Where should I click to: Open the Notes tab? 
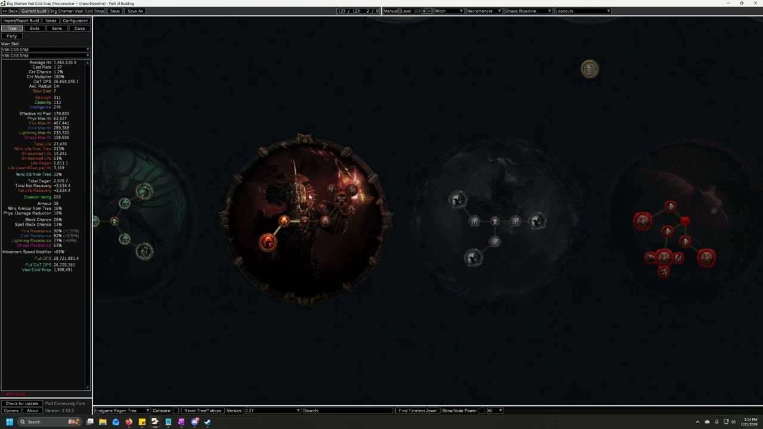pyautogui.click(x=51, y=21)
